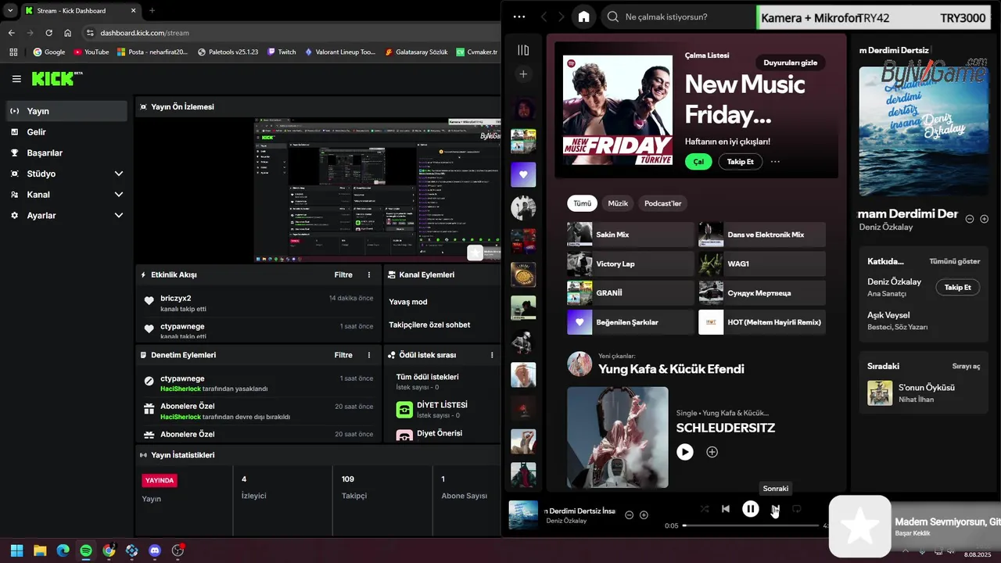Open Spotify from Windows taskbar
The image size is (1001, 563).
coord(86,550)
